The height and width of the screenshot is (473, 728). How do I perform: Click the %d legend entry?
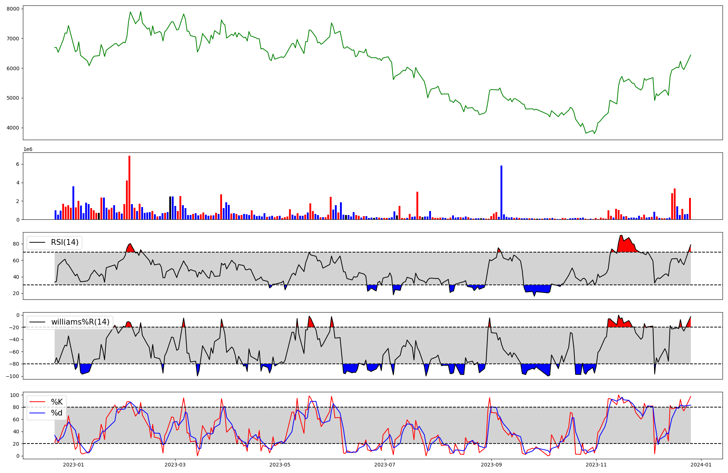coord(57,413)
